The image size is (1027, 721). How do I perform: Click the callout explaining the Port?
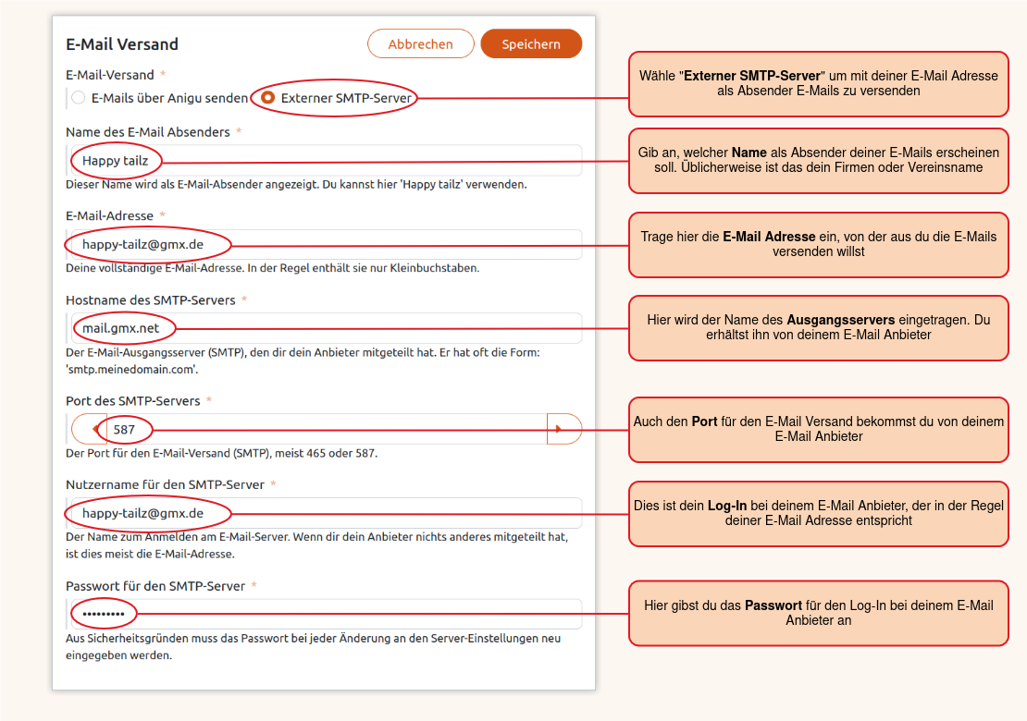coord(818,429)
